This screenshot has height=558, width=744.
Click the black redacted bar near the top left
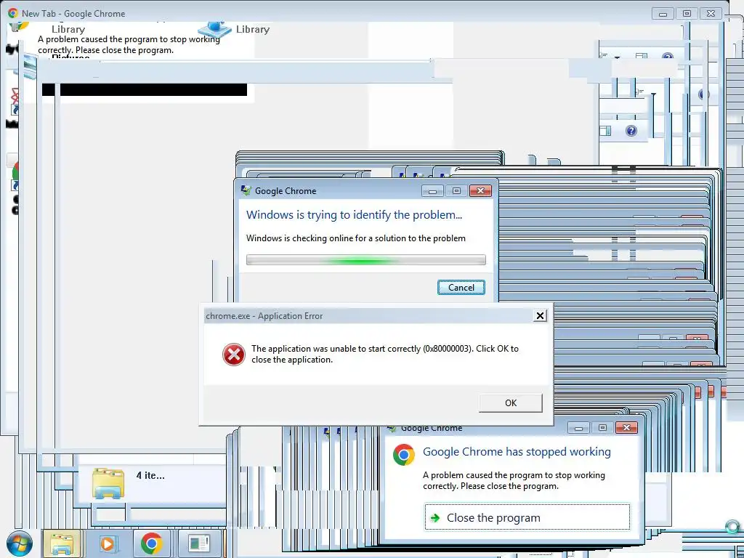point(145,89)
